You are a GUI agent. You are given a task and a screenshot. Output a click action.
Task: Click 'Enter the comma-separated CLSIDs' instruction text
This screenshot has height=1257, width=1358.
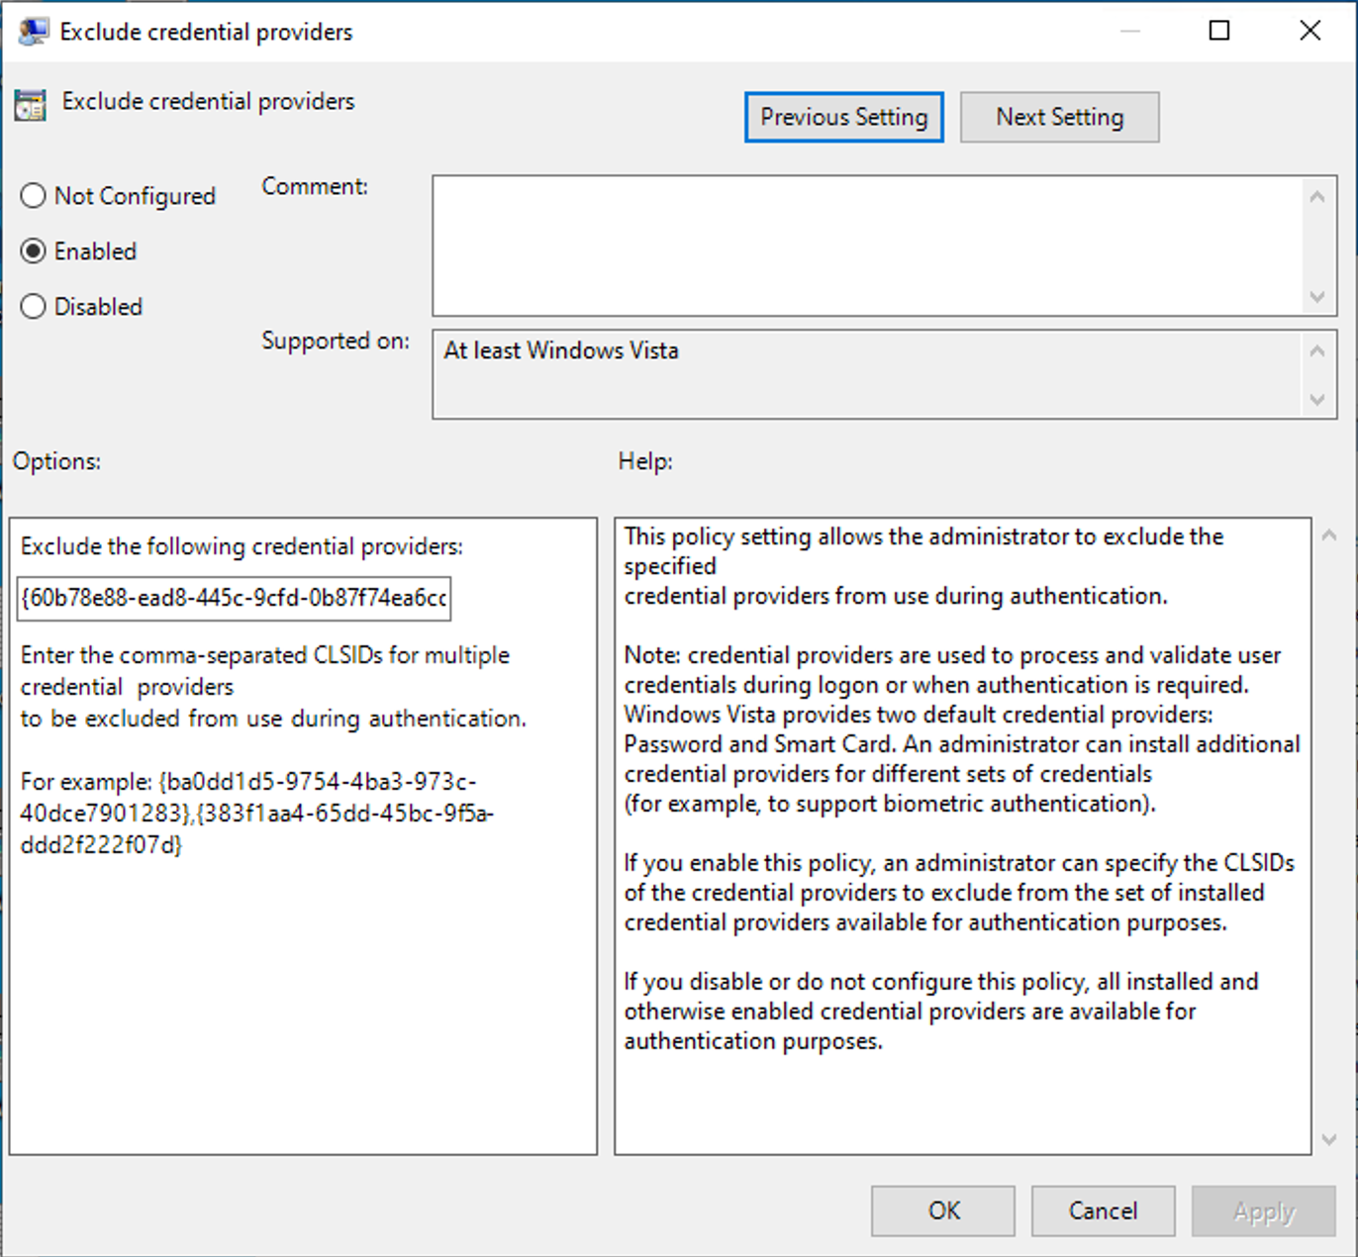pos(273,687)
